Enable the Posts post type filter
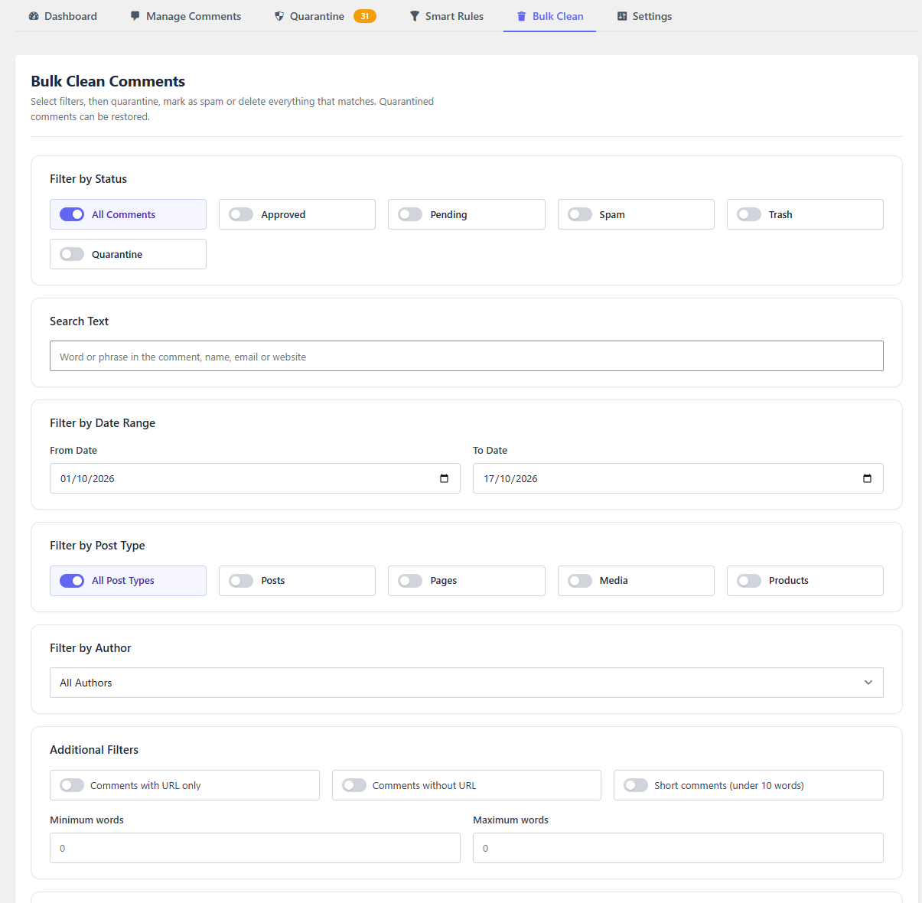The width and height of the screenshot is (922, 903). 241,581
